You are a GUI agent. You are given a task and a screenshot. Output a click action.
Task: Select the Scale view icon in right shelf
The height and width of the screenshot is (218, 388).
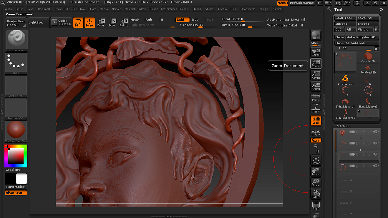[316, 183]
